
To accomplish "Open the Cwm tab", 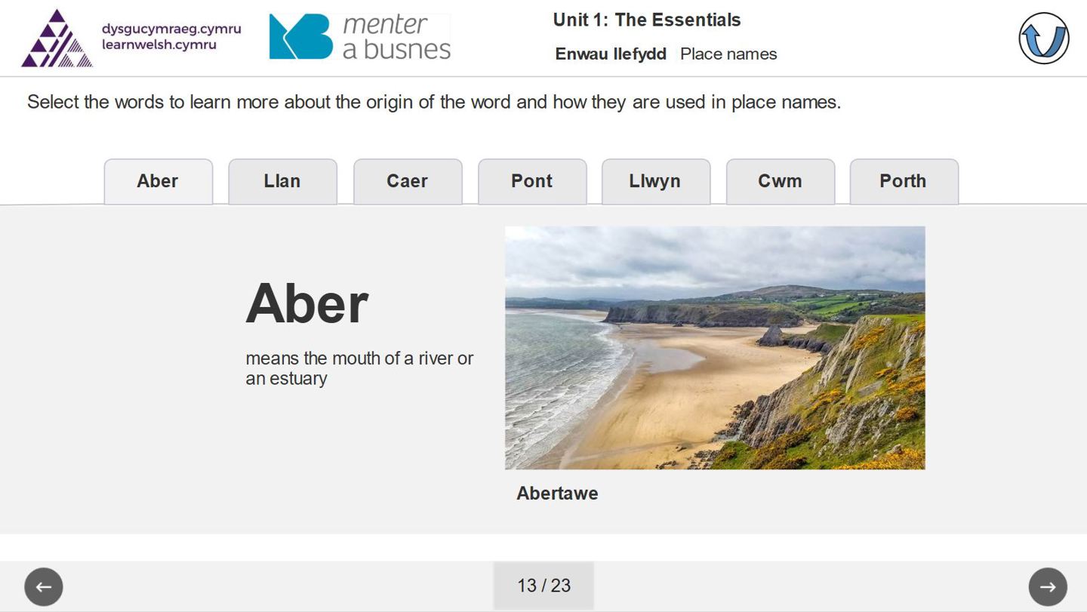I will pyautogui.click(x=780, y=181).
